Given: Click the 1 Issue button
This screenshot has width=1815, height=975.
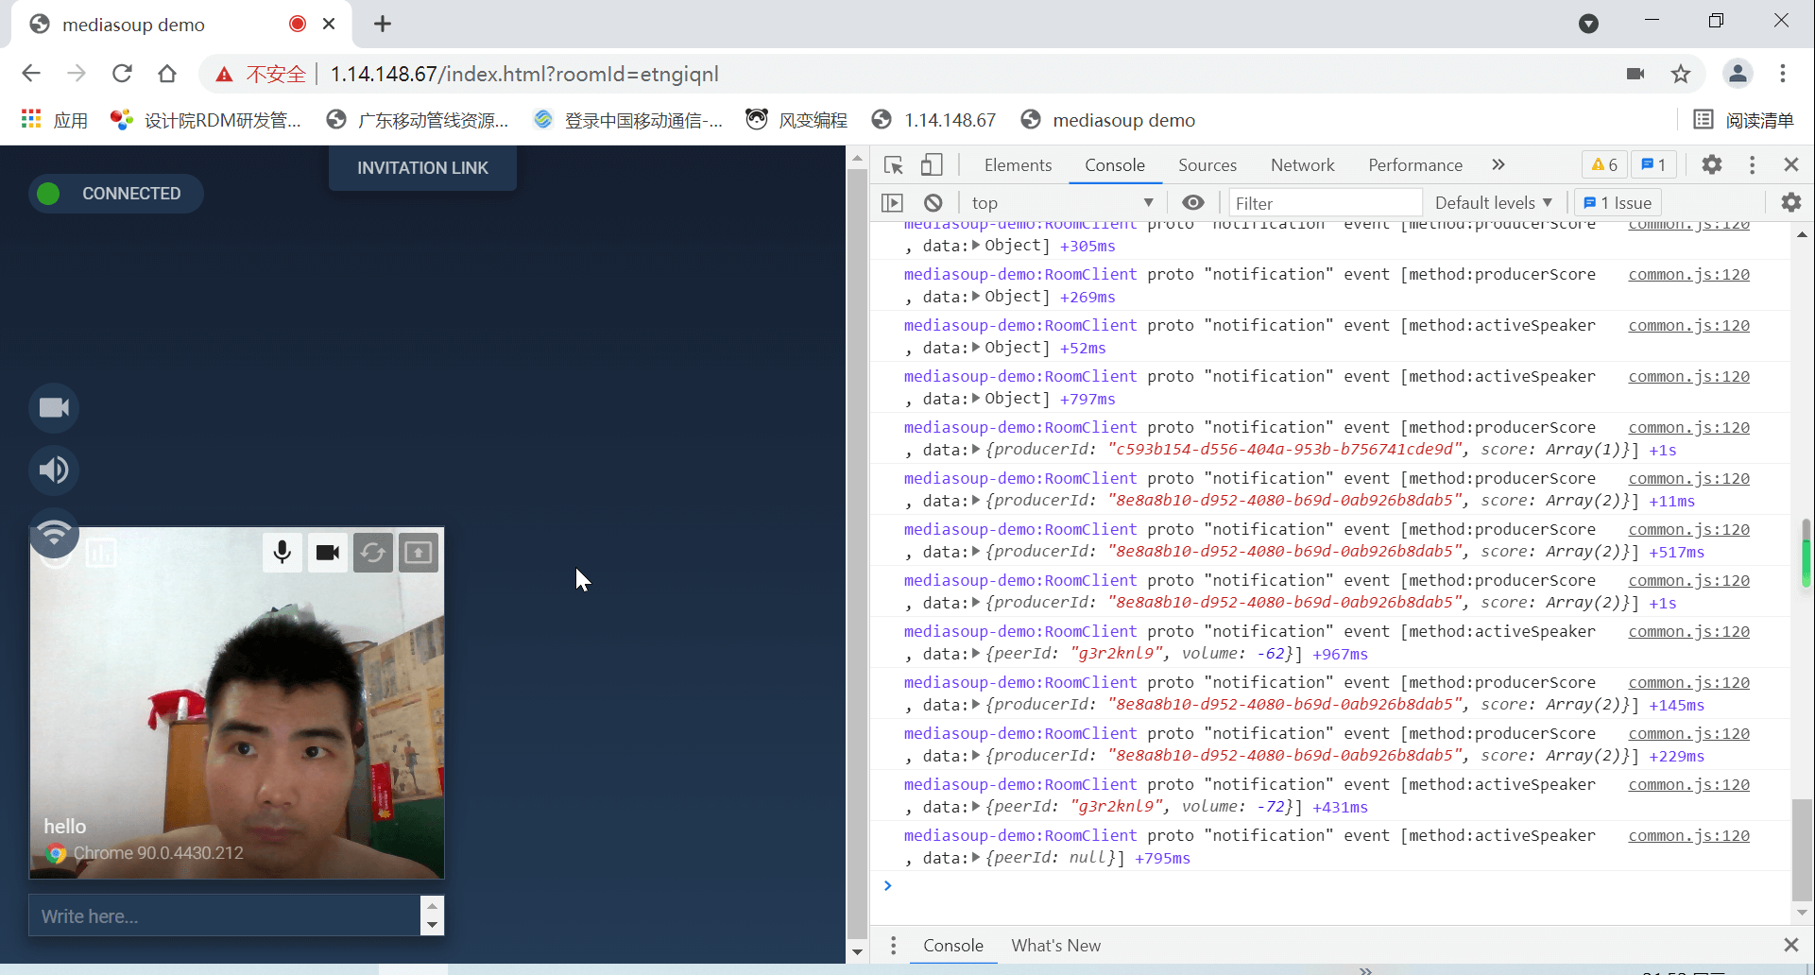Looking at the screenshot, I should click(1618, 203).
